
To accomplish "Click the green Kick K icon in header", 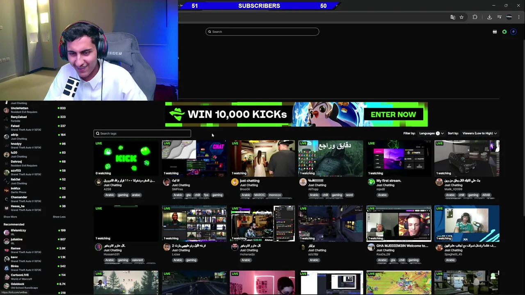I will tap(504, 32).
